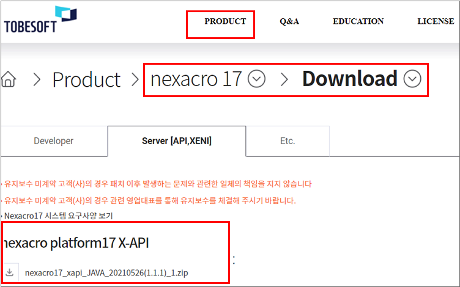Screen dimensions: 460x287
Task: Open the LICENSE menu
Action: click(435, 21)
